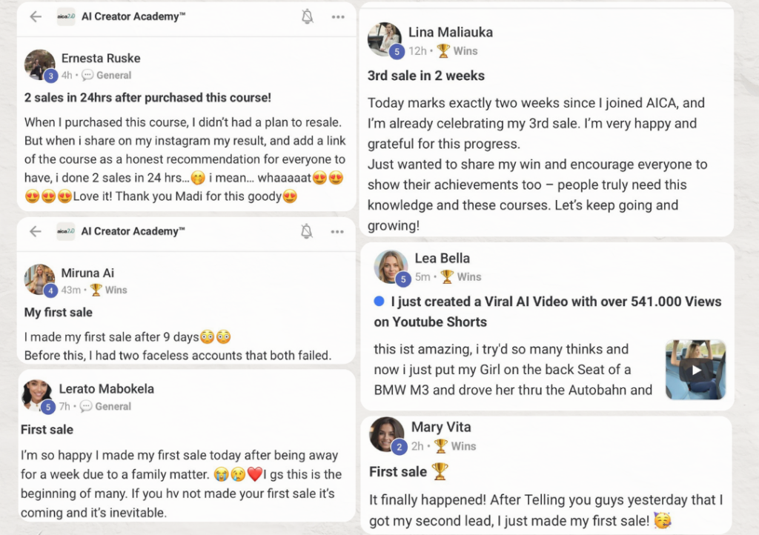Viewport: 759px width, 535px height.
Task: Open the "My first sale" post title
Action: (59, 312)
